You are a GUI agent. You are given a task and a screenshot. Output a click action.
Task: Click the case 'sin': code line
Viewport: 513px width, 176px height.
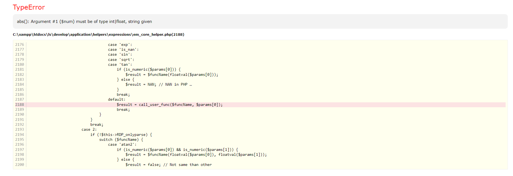point(120,55)
